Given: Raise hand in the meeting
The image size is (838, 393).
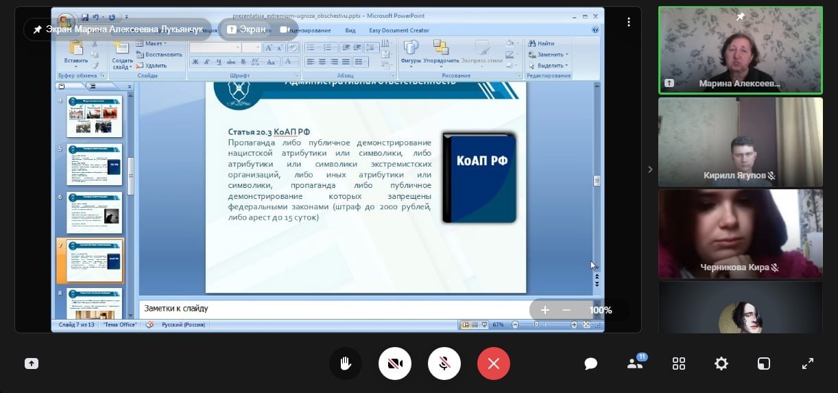Looking at the screenshot, I should pyautogui.click(x=345, y=364).
